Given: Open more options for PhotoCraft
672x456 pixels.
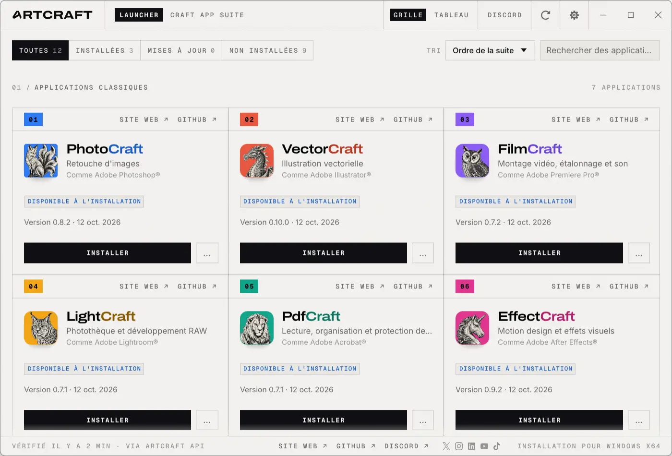Looking at the screenshot, I should click(207, 253).
